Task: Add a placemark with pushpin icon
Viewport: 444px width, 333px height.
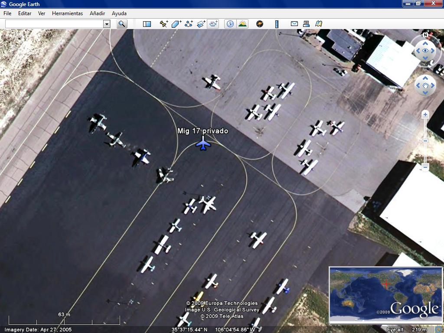Action: click(163, 24)
